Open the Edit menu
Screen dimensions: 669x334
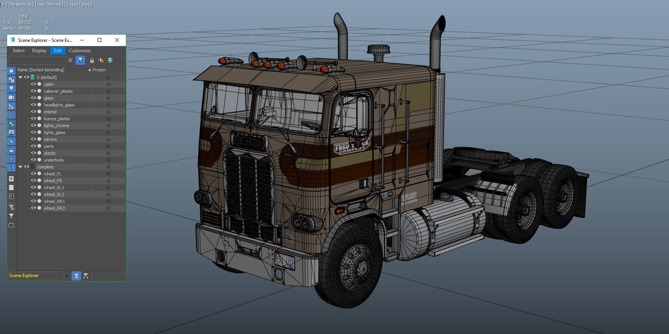pyautogui.click(x=58, y=51)
